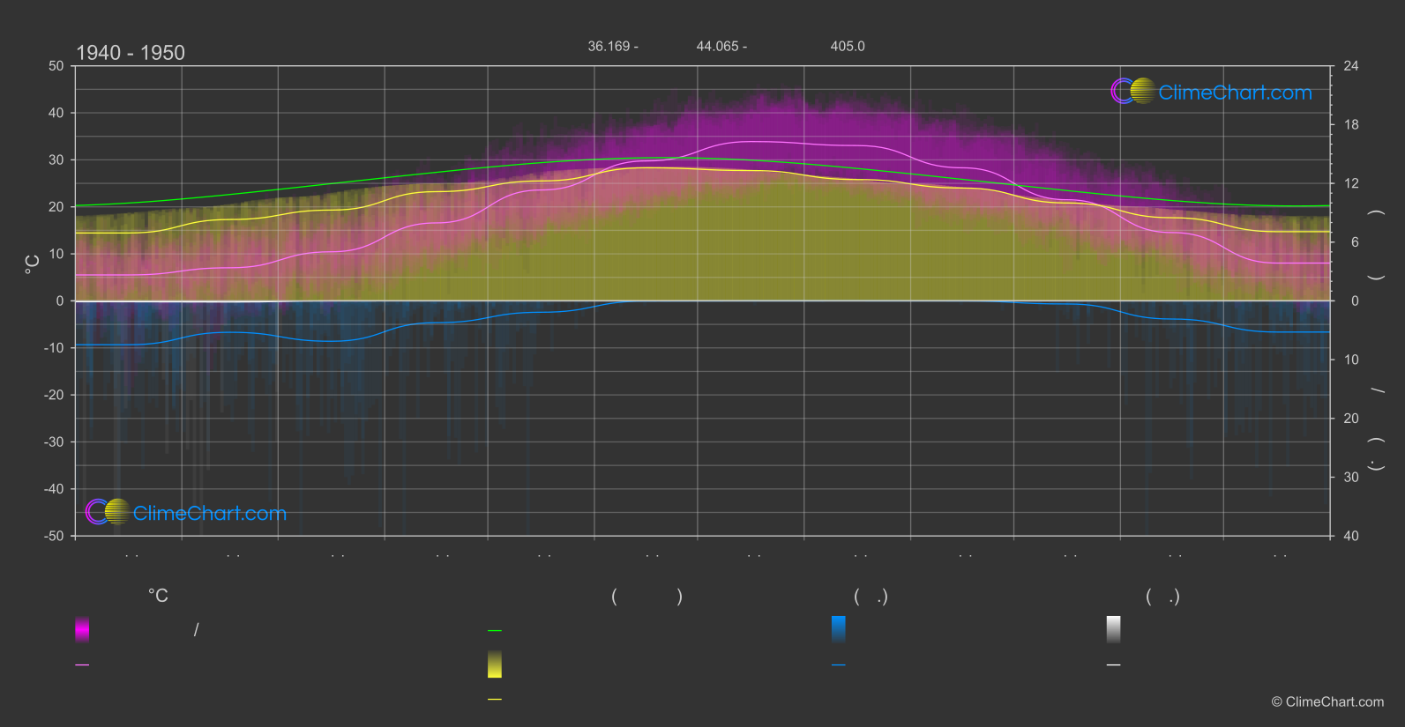Screen dimensions: 1405x727
Task: Click the yellow gradient legend swatch
Action: click(495, 664)
